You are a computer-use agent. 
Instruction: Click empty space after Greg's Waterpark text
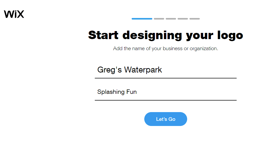coord(199,70)
